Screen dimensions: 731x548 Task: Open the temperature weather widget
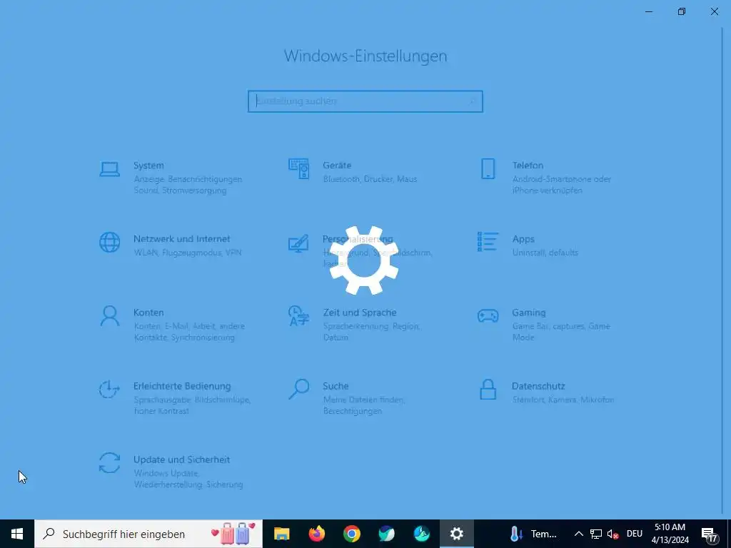pyautogui.click(x=533, y=534)
